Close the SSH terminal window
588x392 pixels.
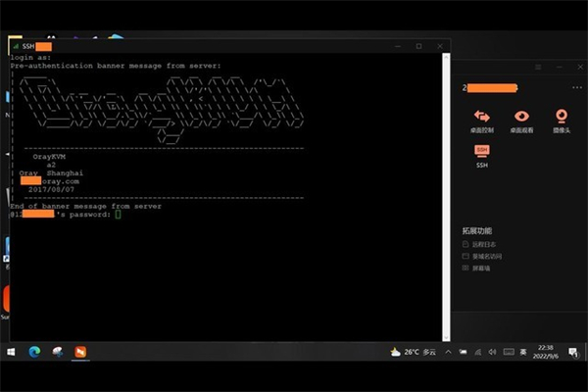pos(440,46)
